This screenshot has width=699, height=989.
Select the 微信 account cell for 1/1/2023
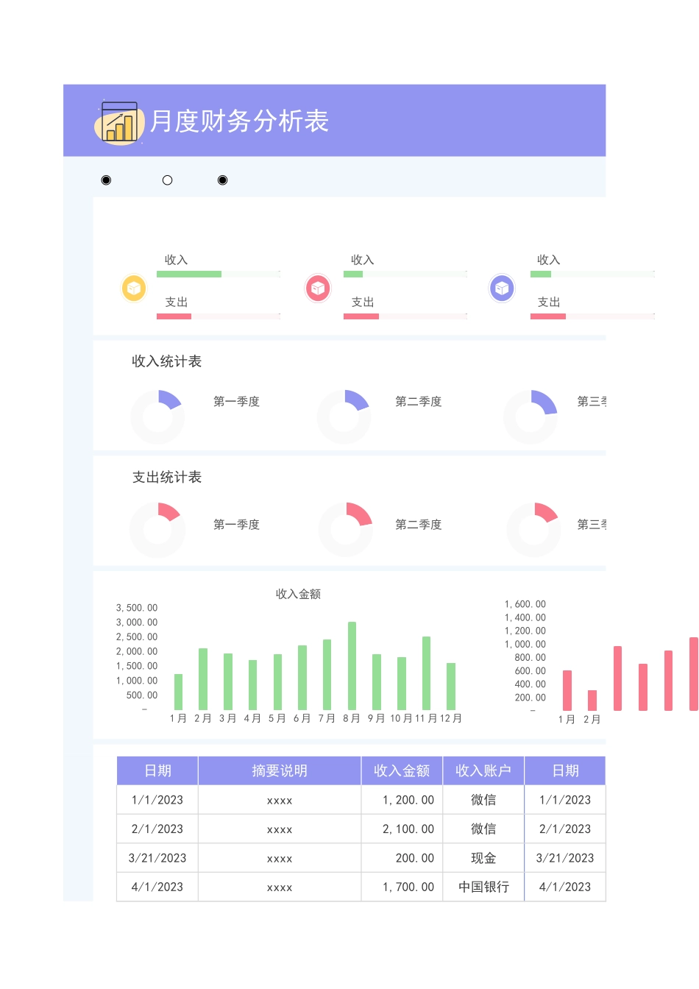[x=483, y=799]
